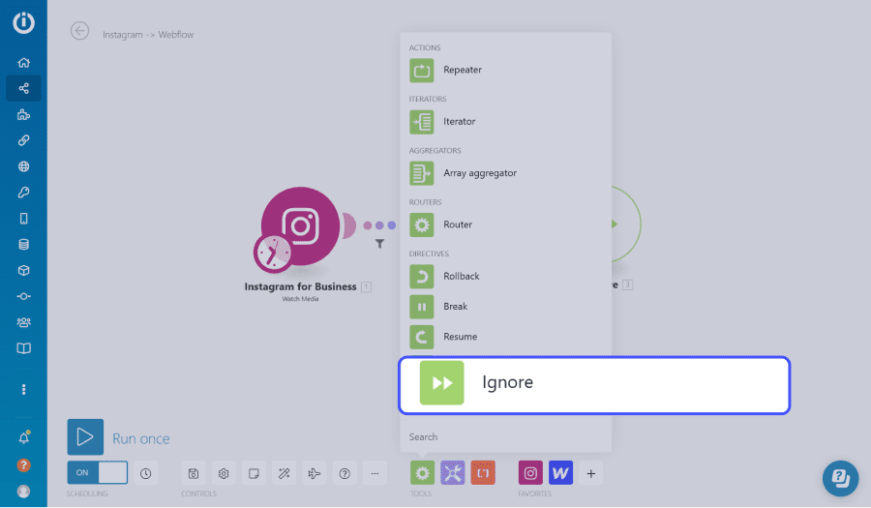Viewport: 871px width, 508px height.
Task: Open Keys icon in sidebar
Action: pyautogui.click(x=23, y=193)
